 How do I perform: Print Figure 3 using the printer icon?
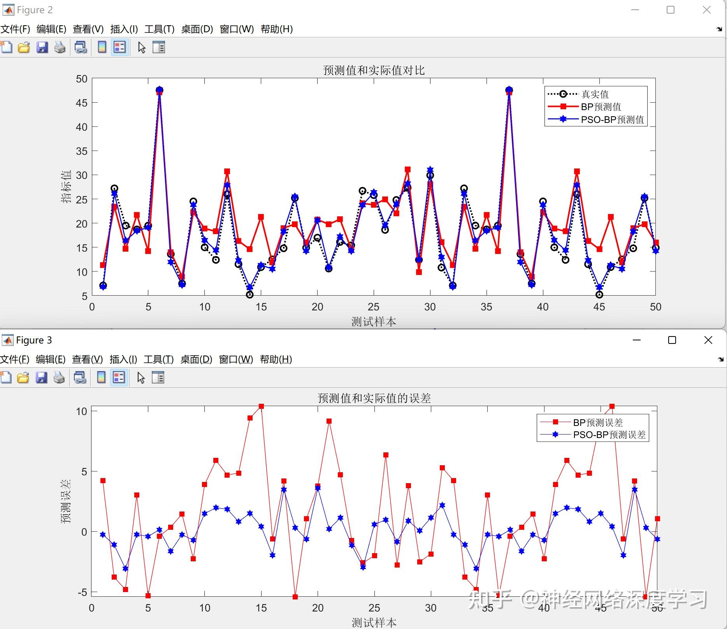pyautogui.click(x=59, y=377)
